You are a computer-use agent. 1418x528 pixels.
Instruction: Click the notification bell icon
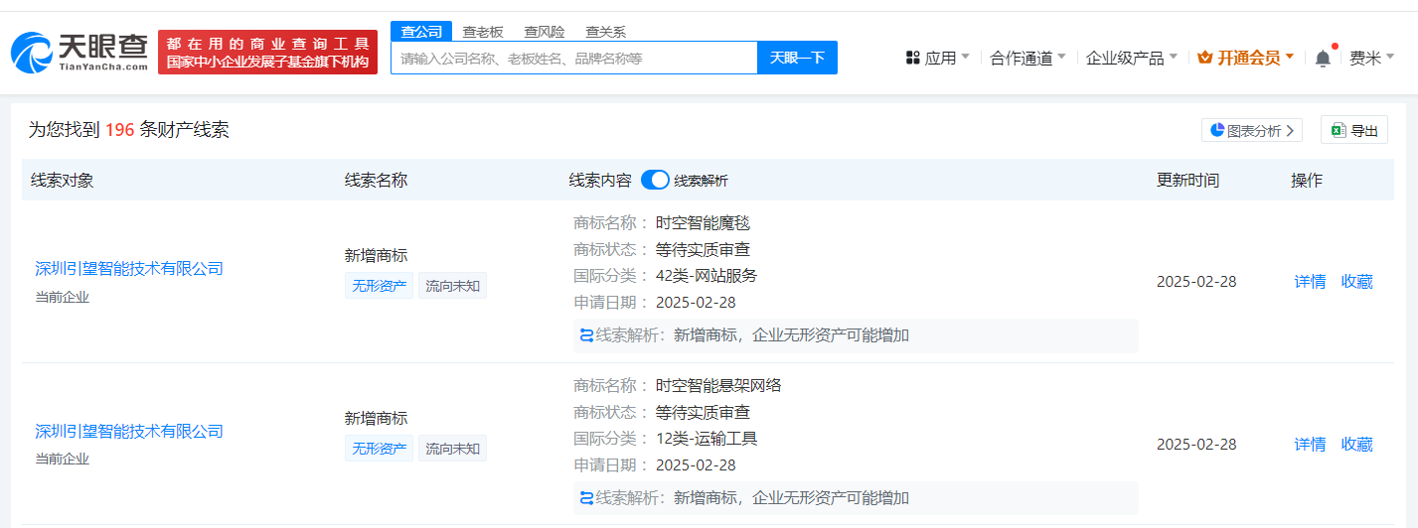point(1323,59)
